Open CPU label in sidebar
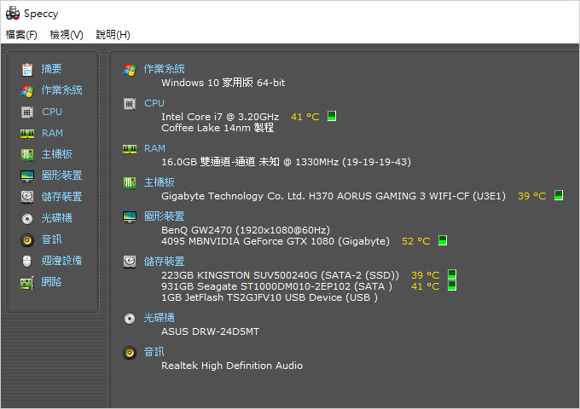The image size is (580, 409). click(x=52, y=112)
